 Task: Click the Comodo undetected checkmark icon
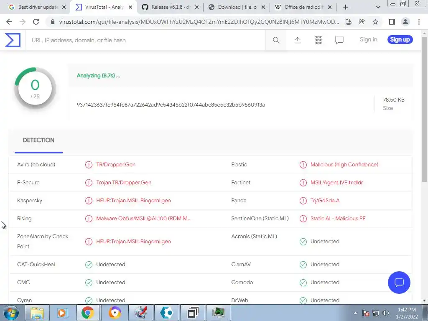point(303,283)
